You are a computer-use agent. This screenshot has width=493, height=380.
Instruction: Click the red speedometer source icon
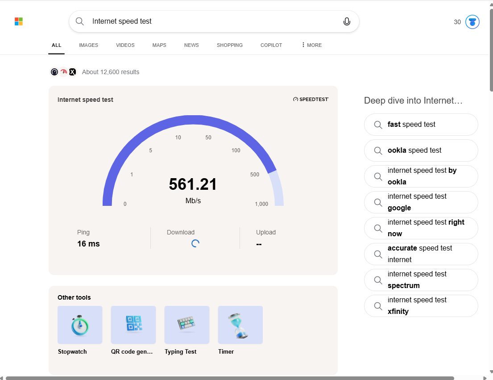(63, 72)
